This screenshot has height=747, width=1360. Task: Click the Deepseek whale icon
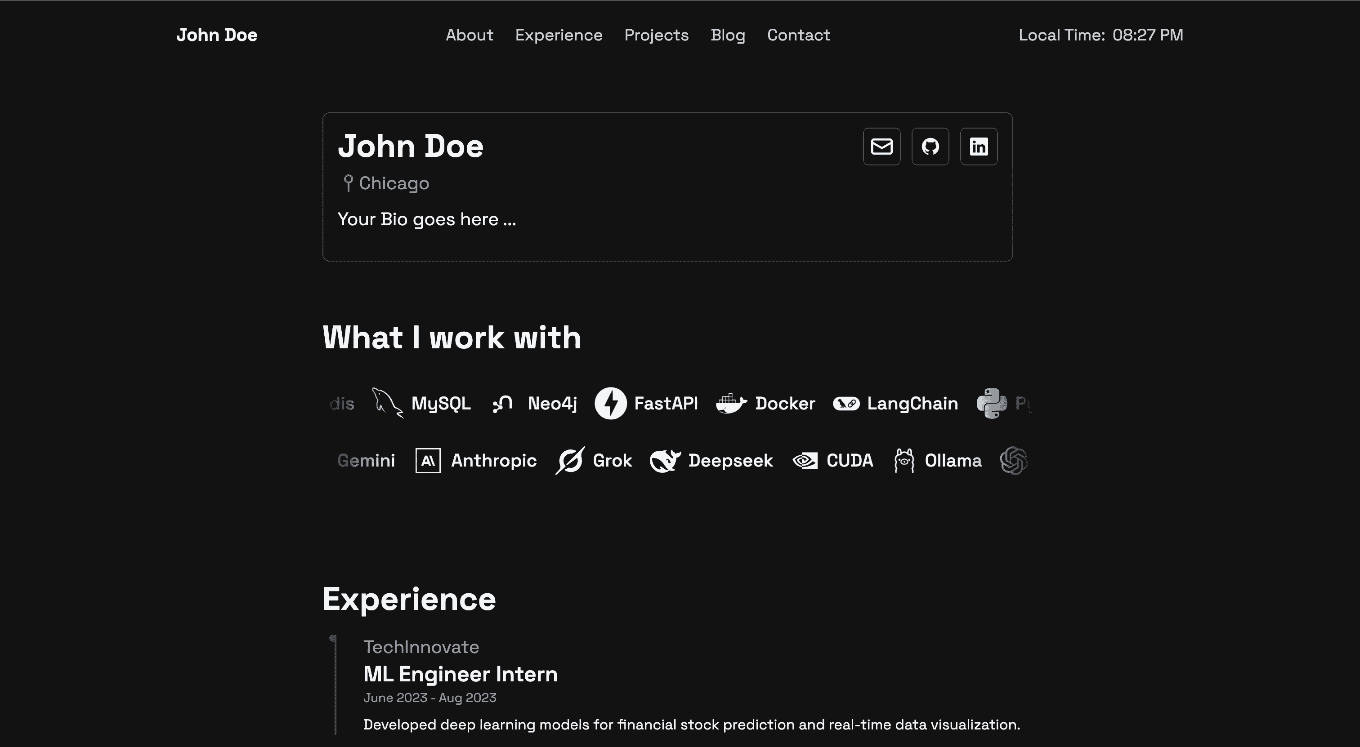pyautogui.click(x=665, y=461)
